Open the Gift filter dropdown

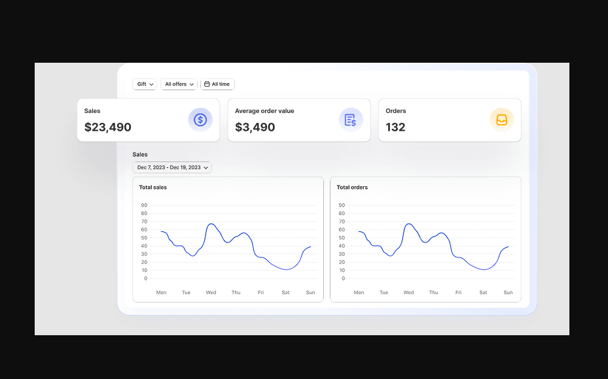[x=145, y=84]
